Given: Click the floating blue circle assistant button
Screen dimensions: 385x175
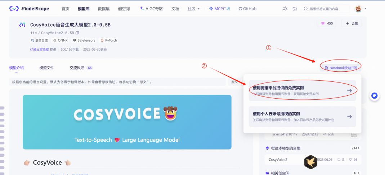Looking at the screenshot, I should tap(375, 96).
